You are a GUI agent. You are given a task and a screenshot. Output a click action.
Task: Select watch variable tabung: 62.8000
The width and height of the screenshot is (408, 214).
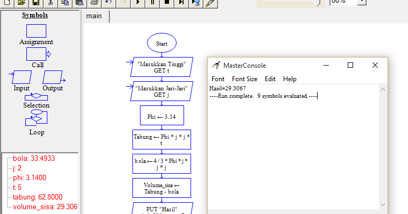coord(38,197)
